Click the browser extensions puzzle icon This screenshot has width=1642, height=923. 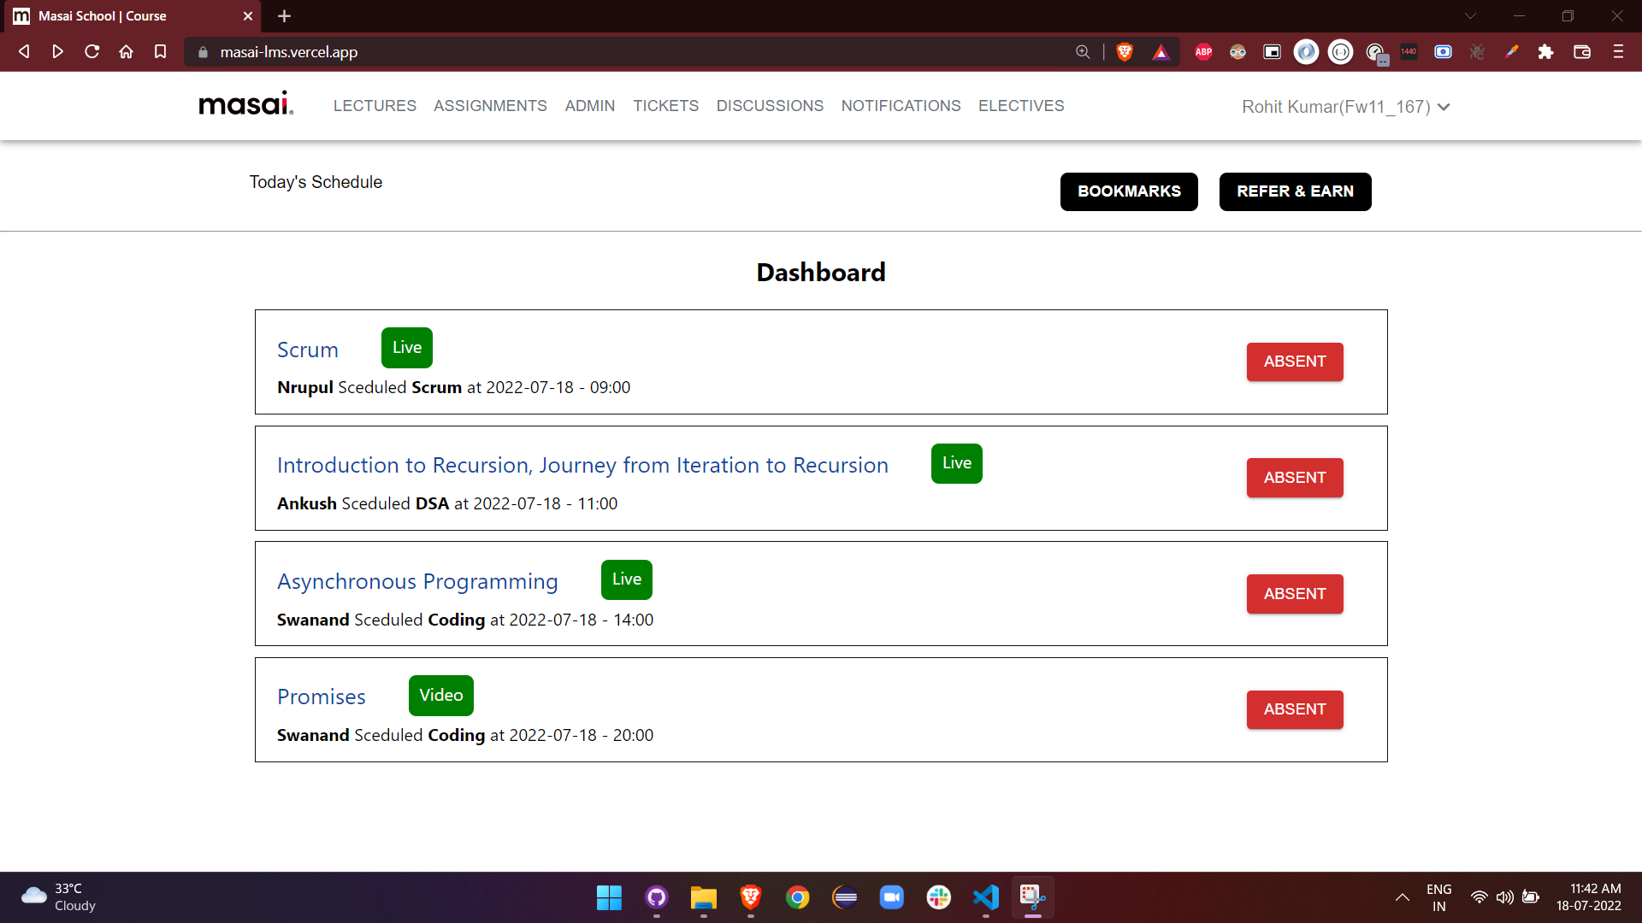pos(1545,52)
